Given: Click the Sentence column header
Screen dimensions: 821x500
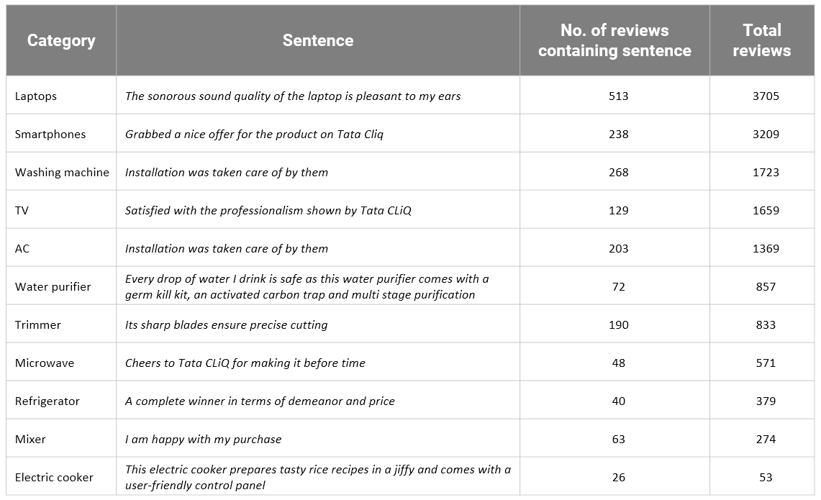Looking at the screenshot, I should [x=317, y=40].
